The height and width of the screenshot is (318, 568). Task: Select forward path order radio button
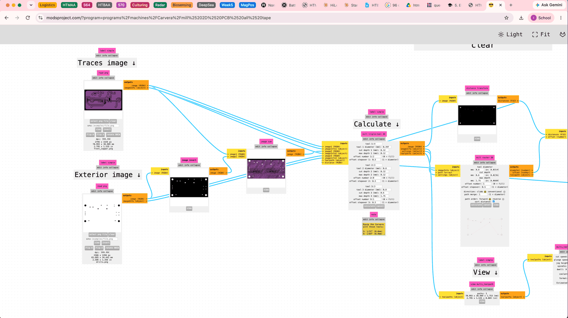pos(490,199)
